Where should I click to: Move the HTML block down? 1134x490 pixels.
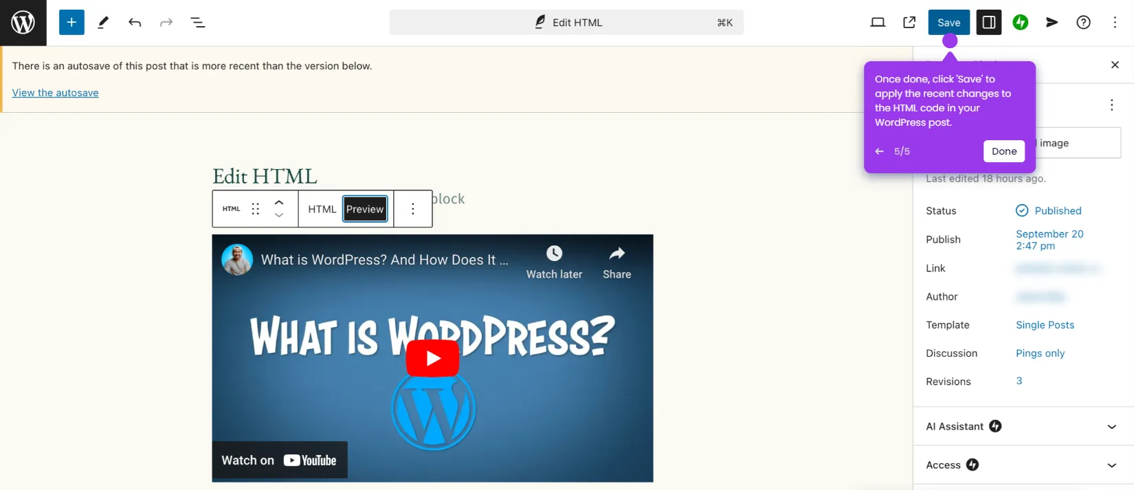(279, 215)
